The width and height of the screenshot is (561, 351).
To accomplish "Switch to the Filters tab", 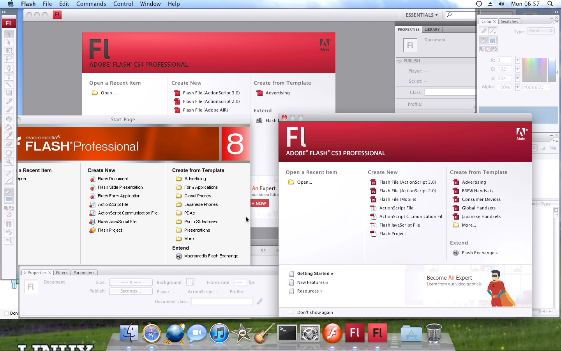I will [x=62, y=273].
